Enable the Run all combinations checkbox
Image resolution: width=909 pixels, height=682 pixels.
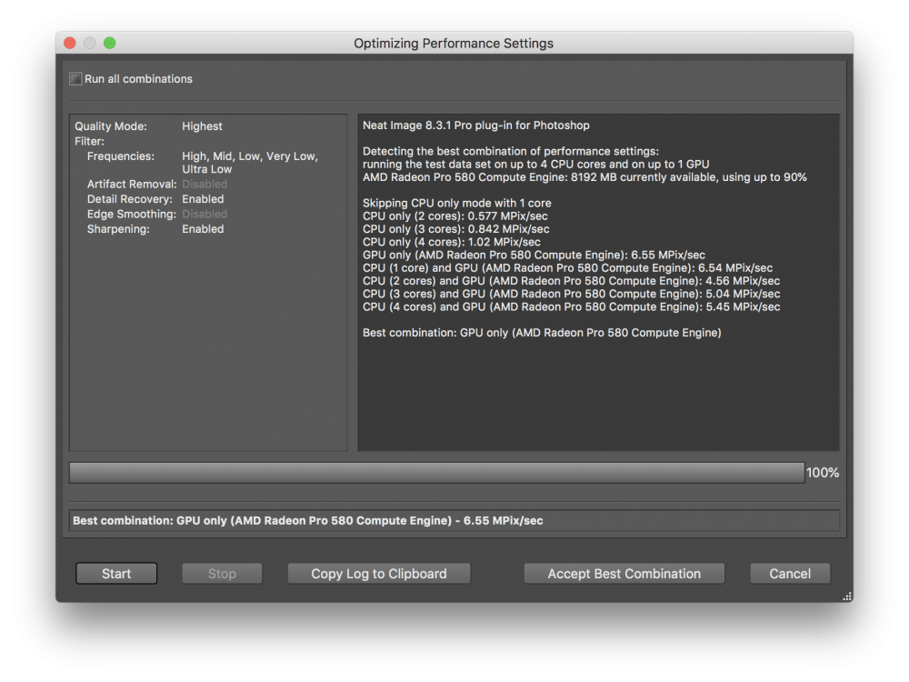tap(76, 79)
